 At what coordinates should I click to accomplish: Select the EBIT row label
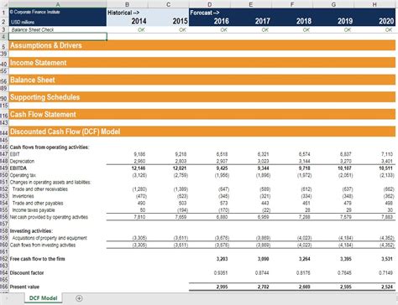[x=14, y=154]
